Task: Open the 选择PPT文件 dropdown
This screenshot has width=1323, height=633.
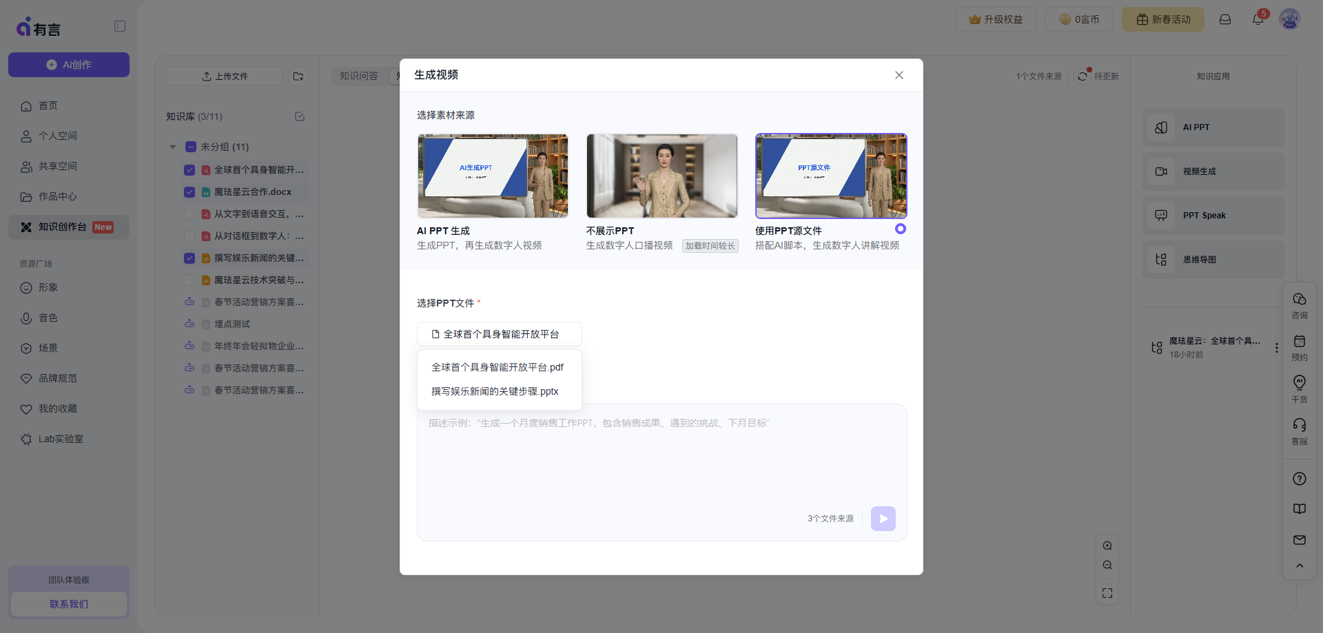Action: [499, 333]
